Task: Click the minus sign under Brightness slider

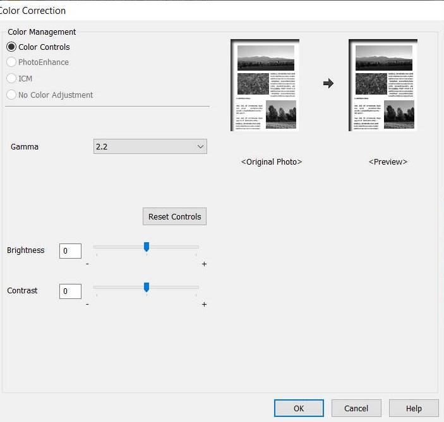Action: tap(87, 264)
